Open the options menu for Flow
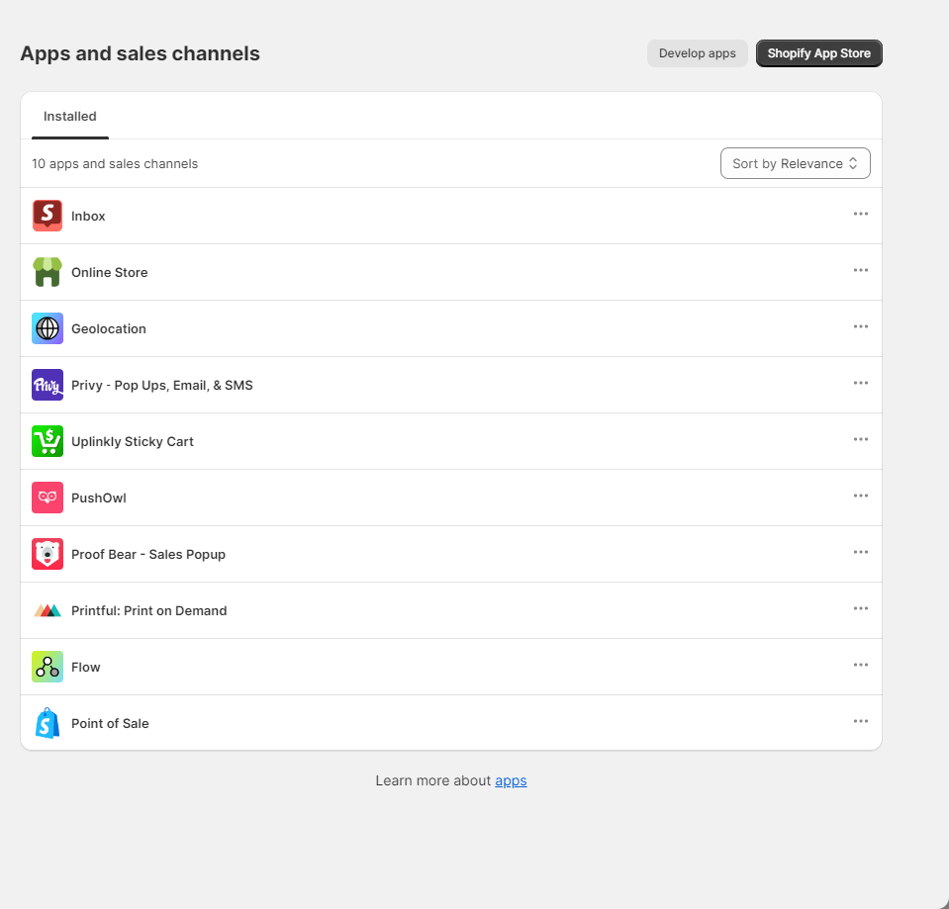The height and width of the screenshot is (909, 949). (x=860, y=665)
